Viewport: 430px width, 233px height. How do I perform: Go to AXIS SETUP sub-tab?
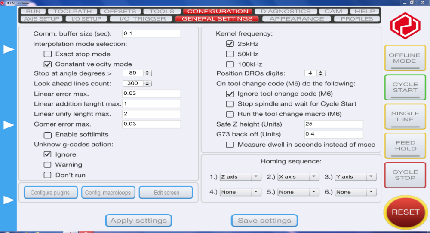tap(41, 18)
